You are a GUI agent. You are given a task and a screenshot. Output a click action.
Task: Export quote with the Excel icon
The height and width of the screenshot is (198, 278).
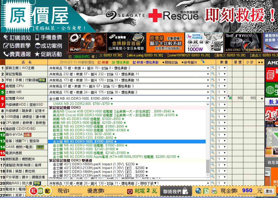[x=206, y=191]
